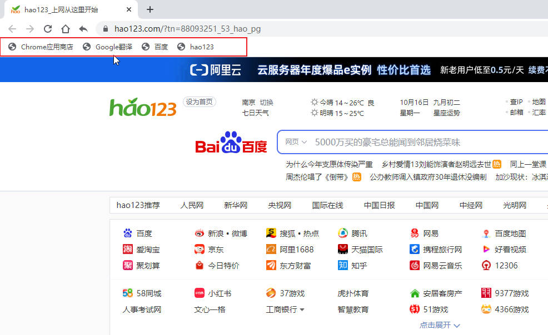Open news 周杰伦唱了《倒带》

pos(317,177)
